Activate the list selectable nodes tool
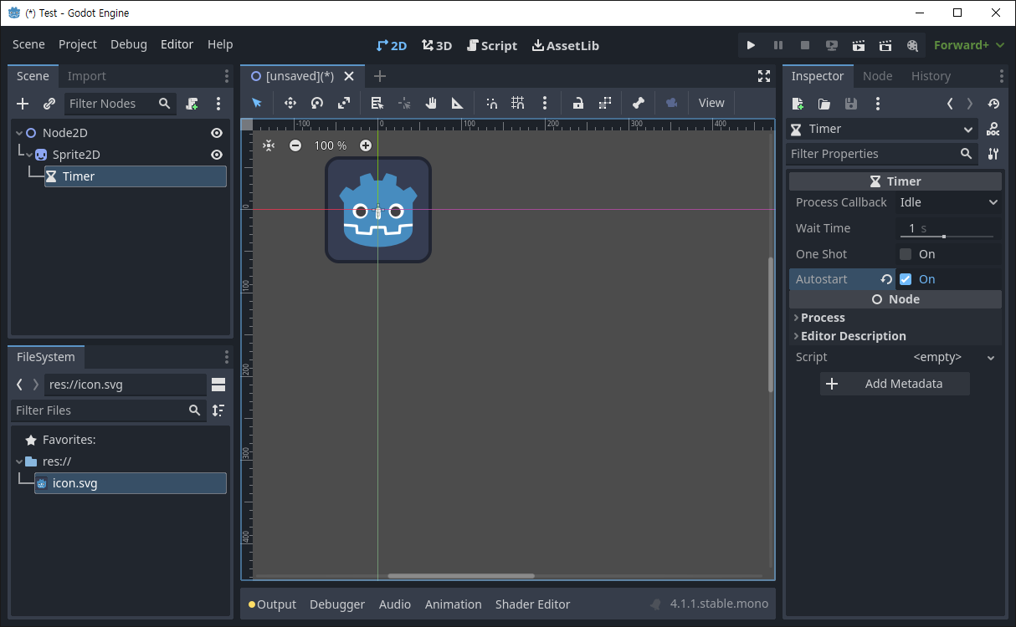Image resolution: width=1016 pixels, height=627 pixels. click(377, 103)
